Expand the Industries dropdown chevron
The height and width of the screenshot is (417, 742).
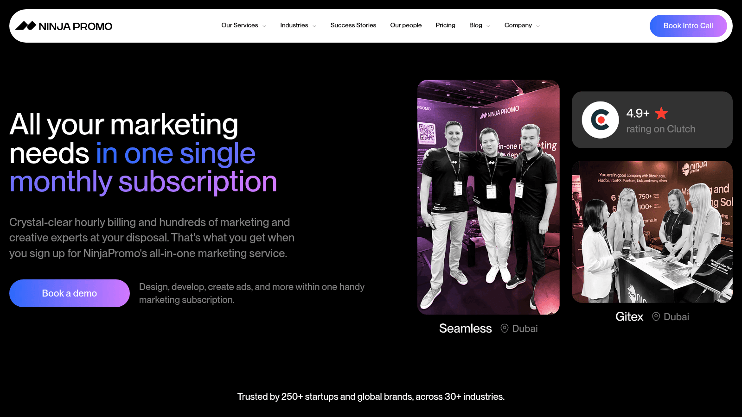coord(314,26)
